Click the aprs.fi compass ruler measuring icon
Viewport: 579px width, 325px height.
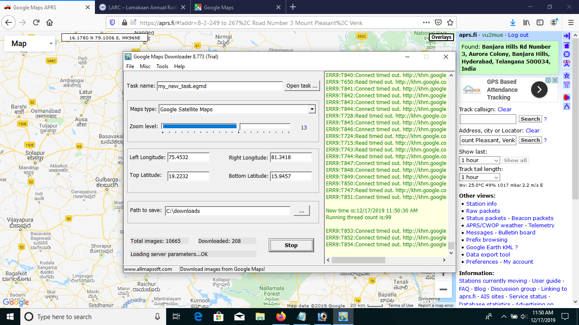[x=567, y=106]
